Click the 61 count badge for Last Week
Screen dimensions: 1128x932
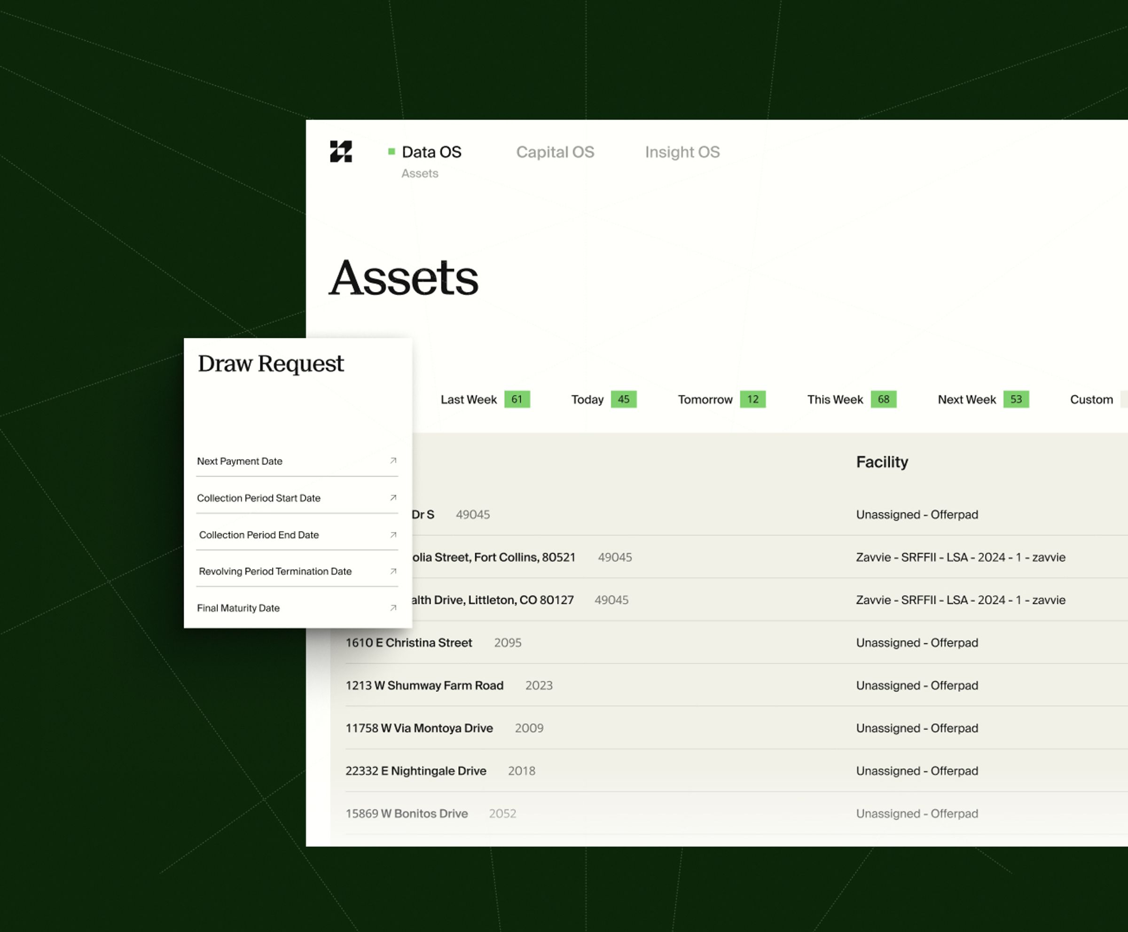(517, 399)
